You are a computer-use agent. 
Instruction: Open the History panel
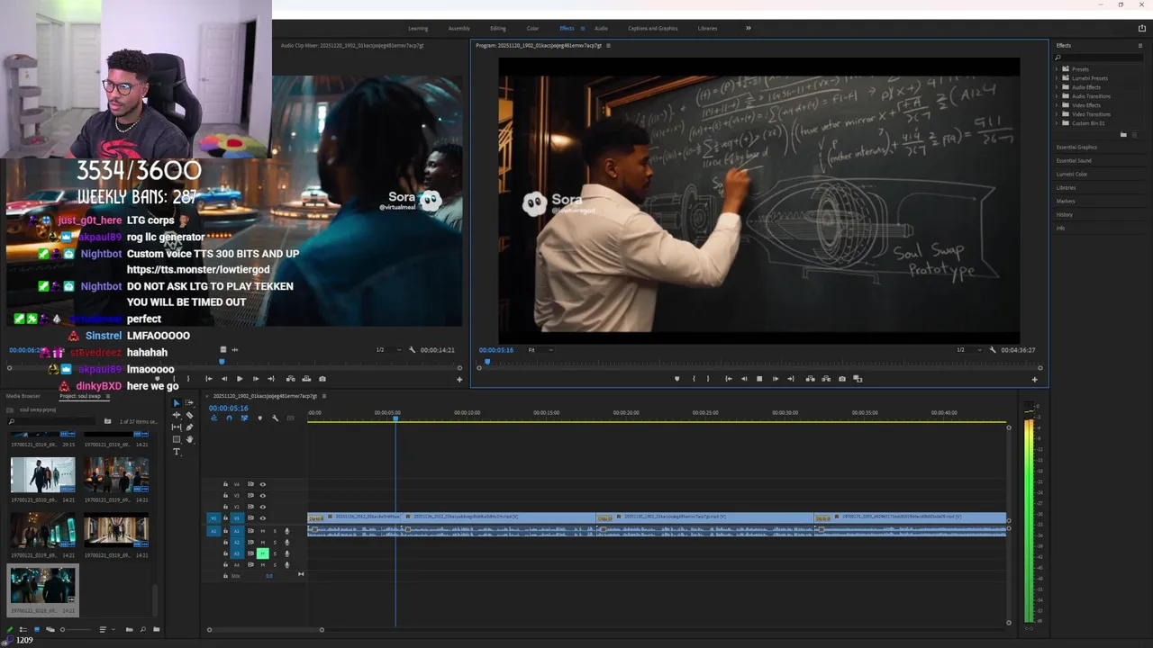click(x=1065, y=214)
